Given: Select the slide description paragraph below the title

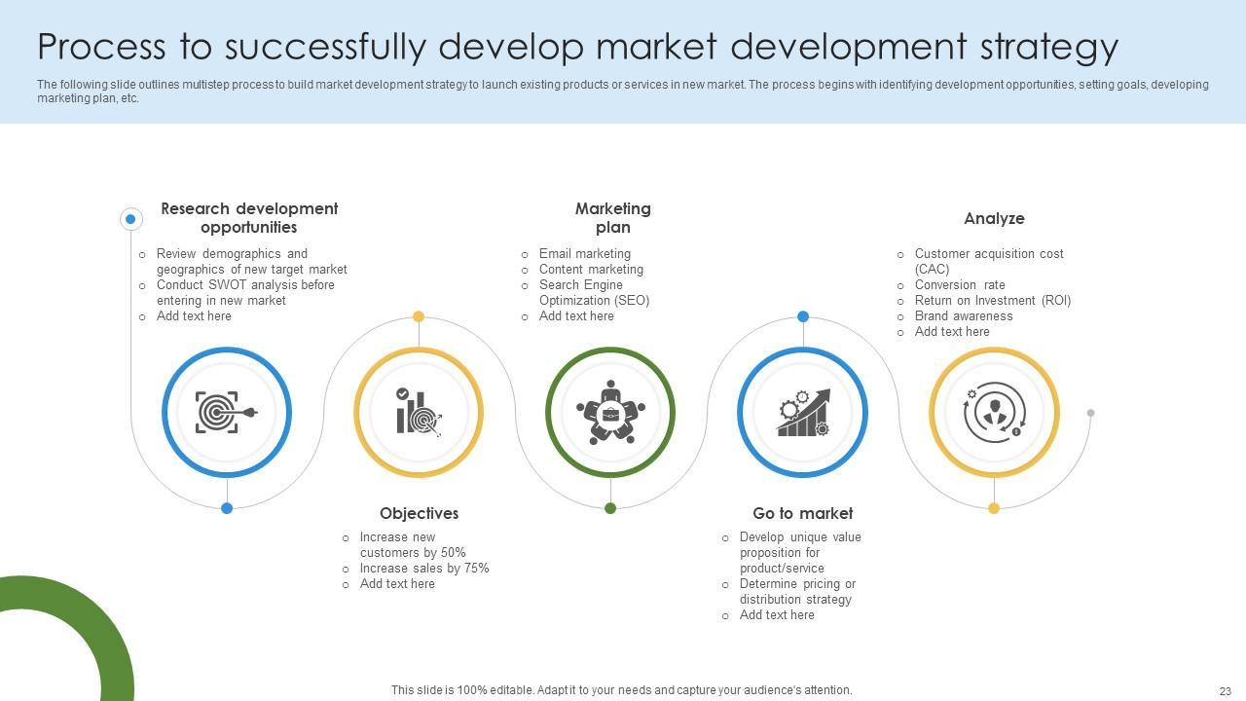Looking at the screenshot, I should (623, 91).
